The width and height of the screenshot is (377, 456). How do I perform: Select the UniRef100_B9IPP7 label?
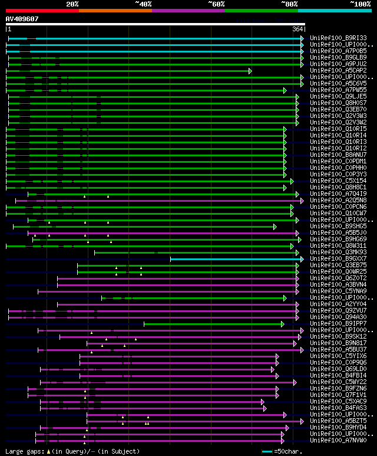pos(338,324)
